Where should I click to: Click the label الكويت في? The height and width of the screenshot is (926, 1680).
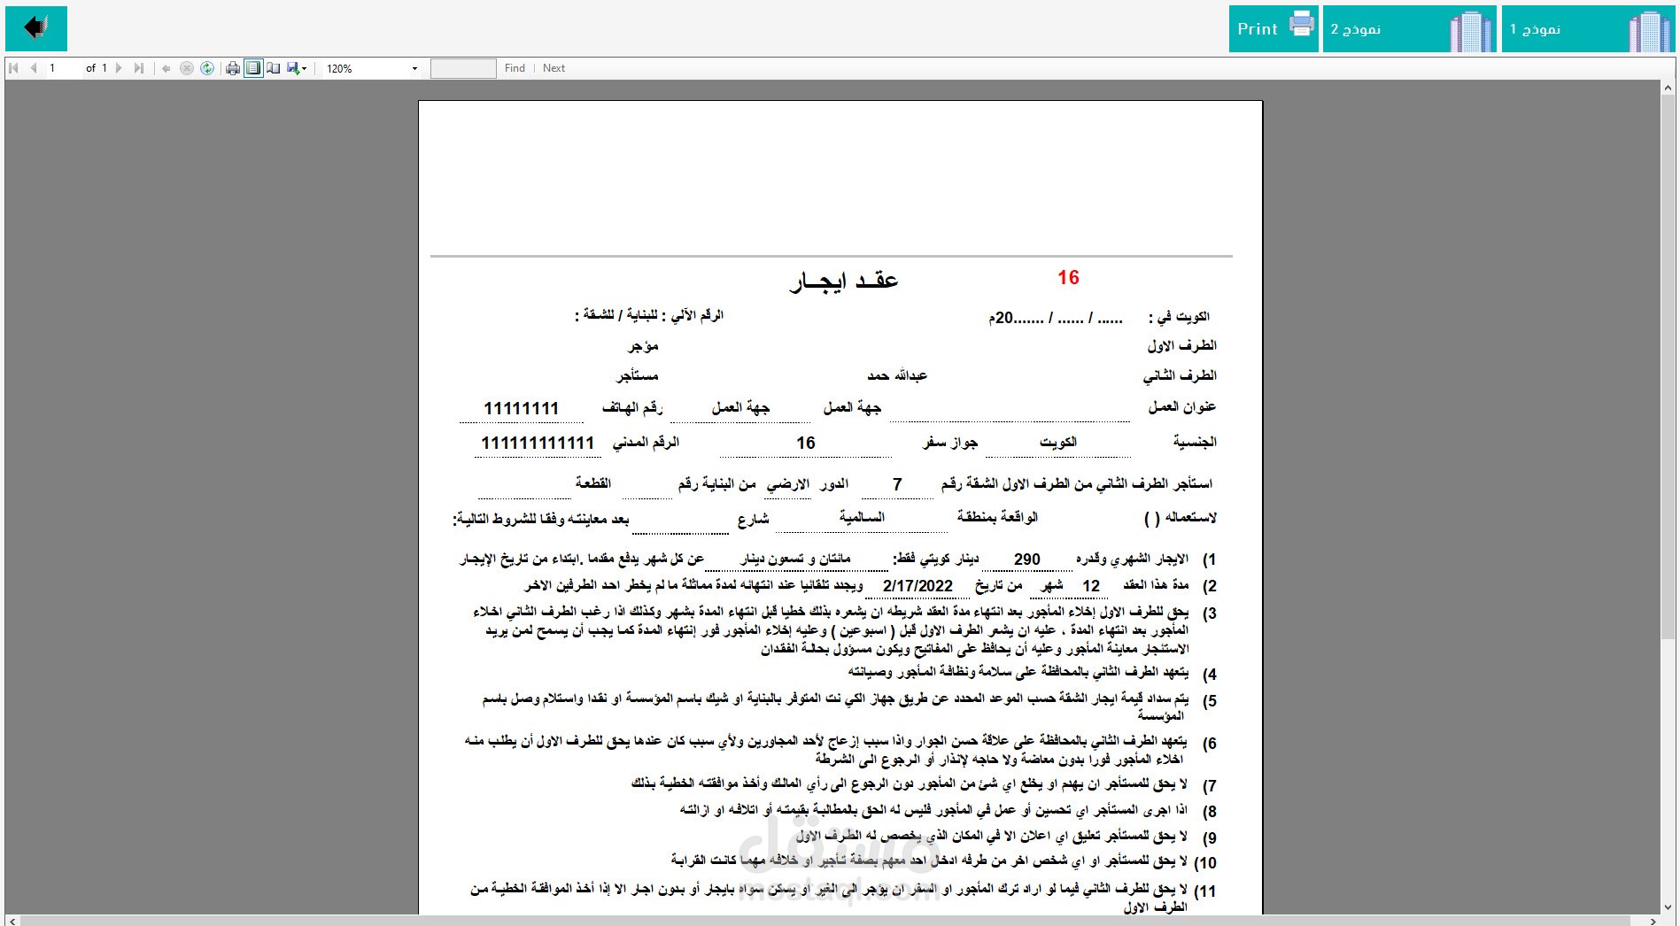click(1179, 317)
